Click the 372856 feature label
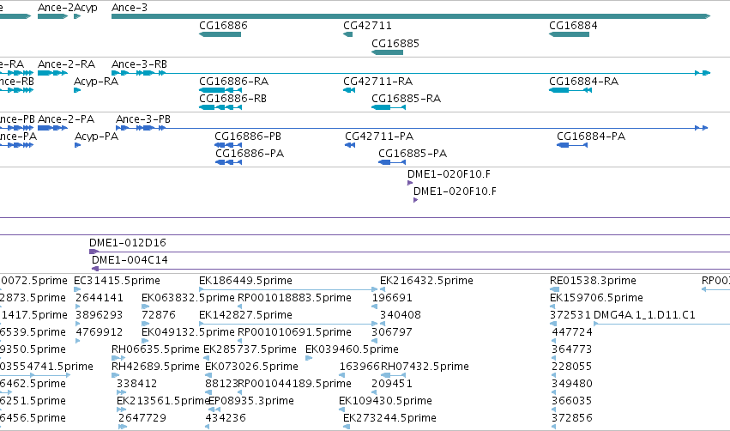 (571, 418)
